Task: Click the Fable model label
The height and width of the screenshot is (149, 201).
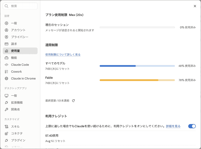Action: pyautogui.click(x=49, y=78)
